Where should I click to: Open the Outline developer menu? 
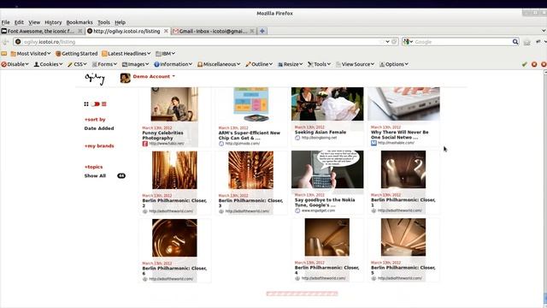(x=259, y=64)
